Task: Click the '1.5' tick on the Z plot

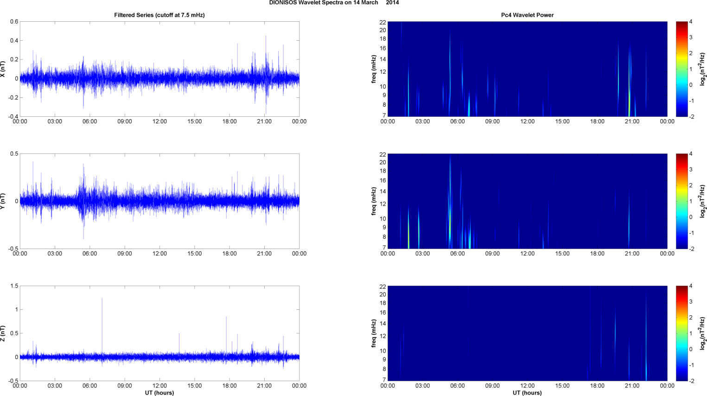Action: 14,286
